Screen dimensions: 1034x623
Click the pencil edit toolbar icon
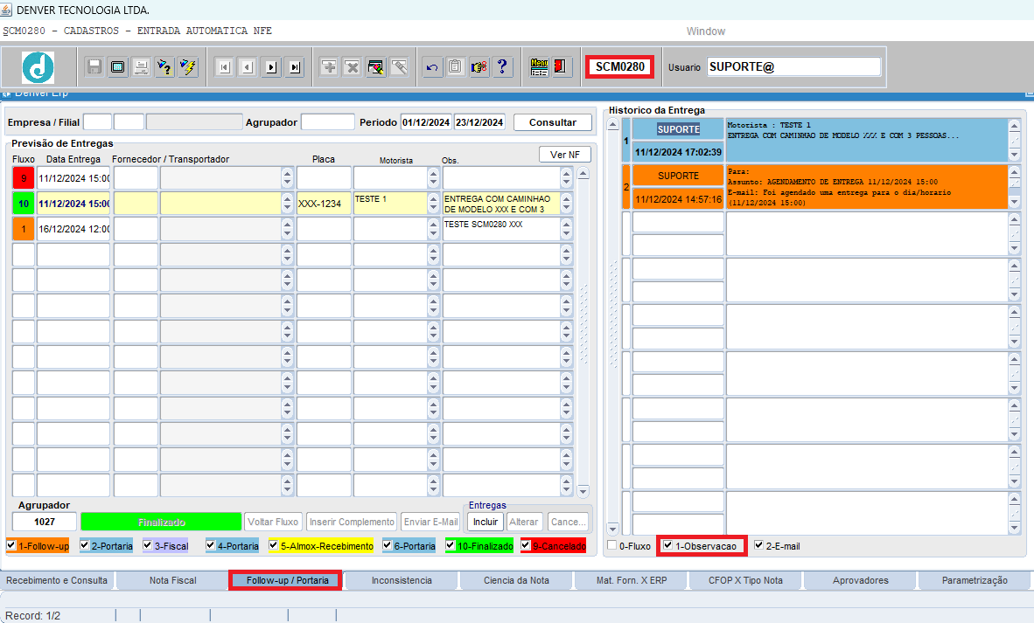(399, 66)
